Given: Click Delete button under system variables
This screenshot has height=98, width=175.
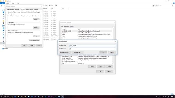Looking at the screenshot, I should (x=109, y=66).
